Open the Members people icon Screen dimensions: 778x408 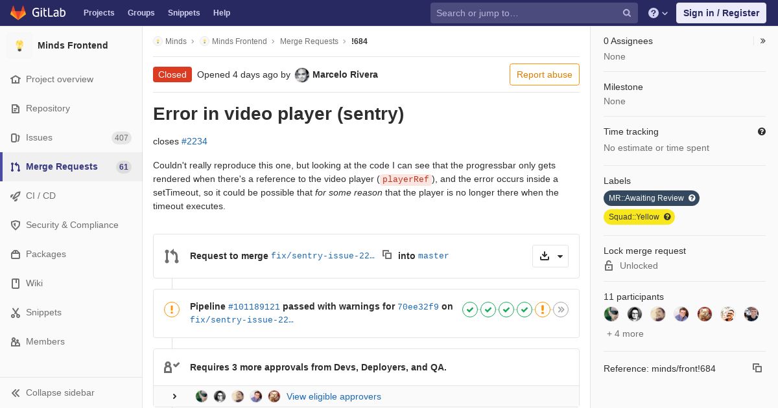click(x=16, y=341)
